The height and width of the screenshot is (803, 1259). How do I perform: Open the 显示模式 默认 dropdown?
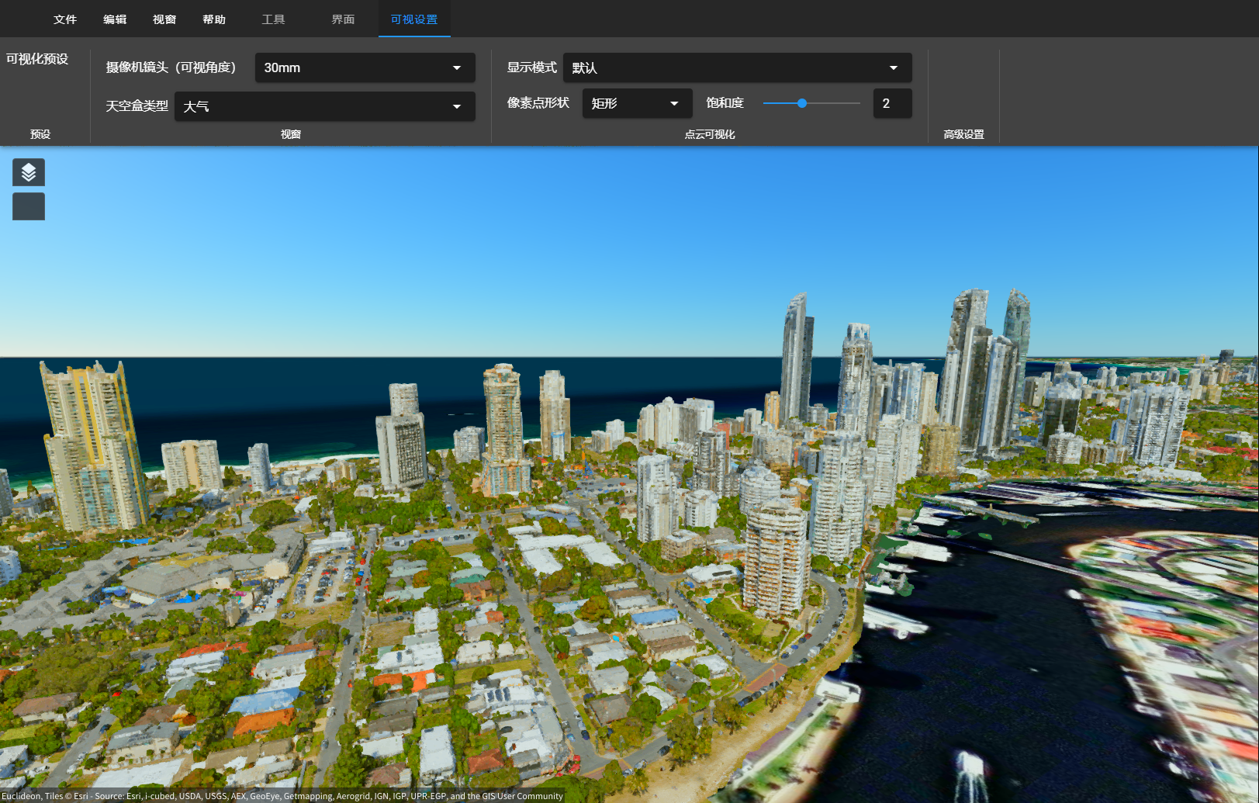click(737, 67)
